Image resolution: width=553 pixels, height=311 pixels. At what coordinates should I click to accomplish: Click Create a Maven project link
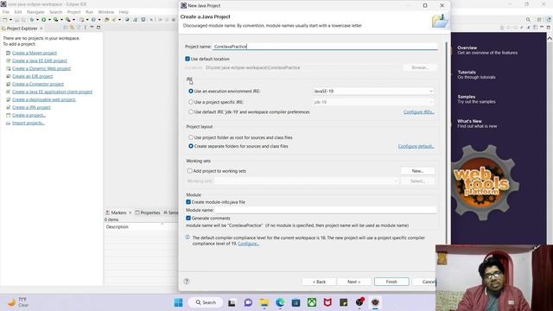click(x=35, y=53)
